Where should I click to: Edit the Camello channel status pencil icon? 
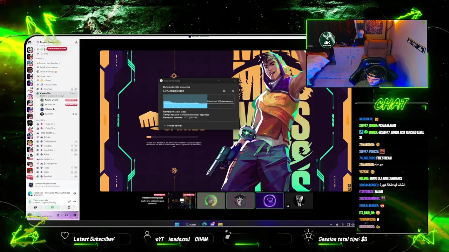(64, 96)
